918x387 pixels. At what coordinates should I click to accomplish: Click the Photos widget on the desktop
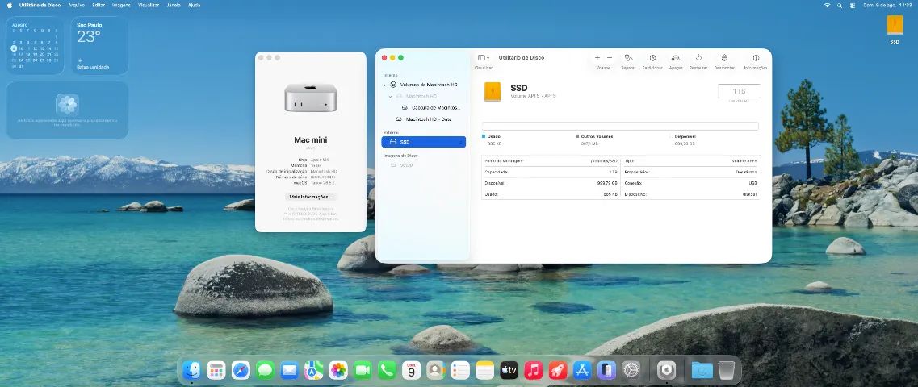67,110
